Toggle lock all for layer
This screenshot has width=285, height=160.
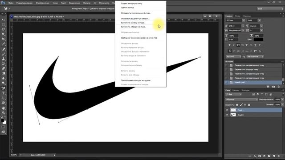click(x=249, y=105)
